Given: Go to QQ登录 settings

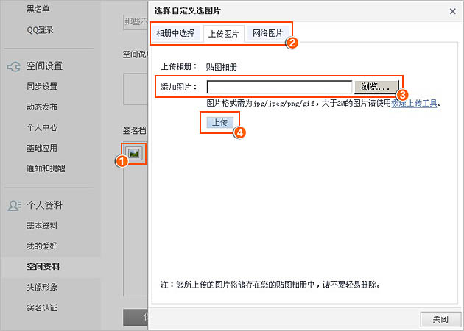Looking at the screenshot, I should coord(40,30).
